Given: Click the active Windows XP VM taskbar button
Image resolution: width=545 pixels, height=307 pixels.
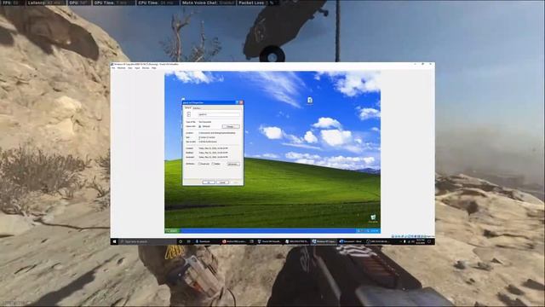Looking at the screenshot, I should point(324,241).
